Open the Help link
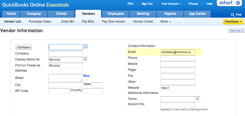 210,4
